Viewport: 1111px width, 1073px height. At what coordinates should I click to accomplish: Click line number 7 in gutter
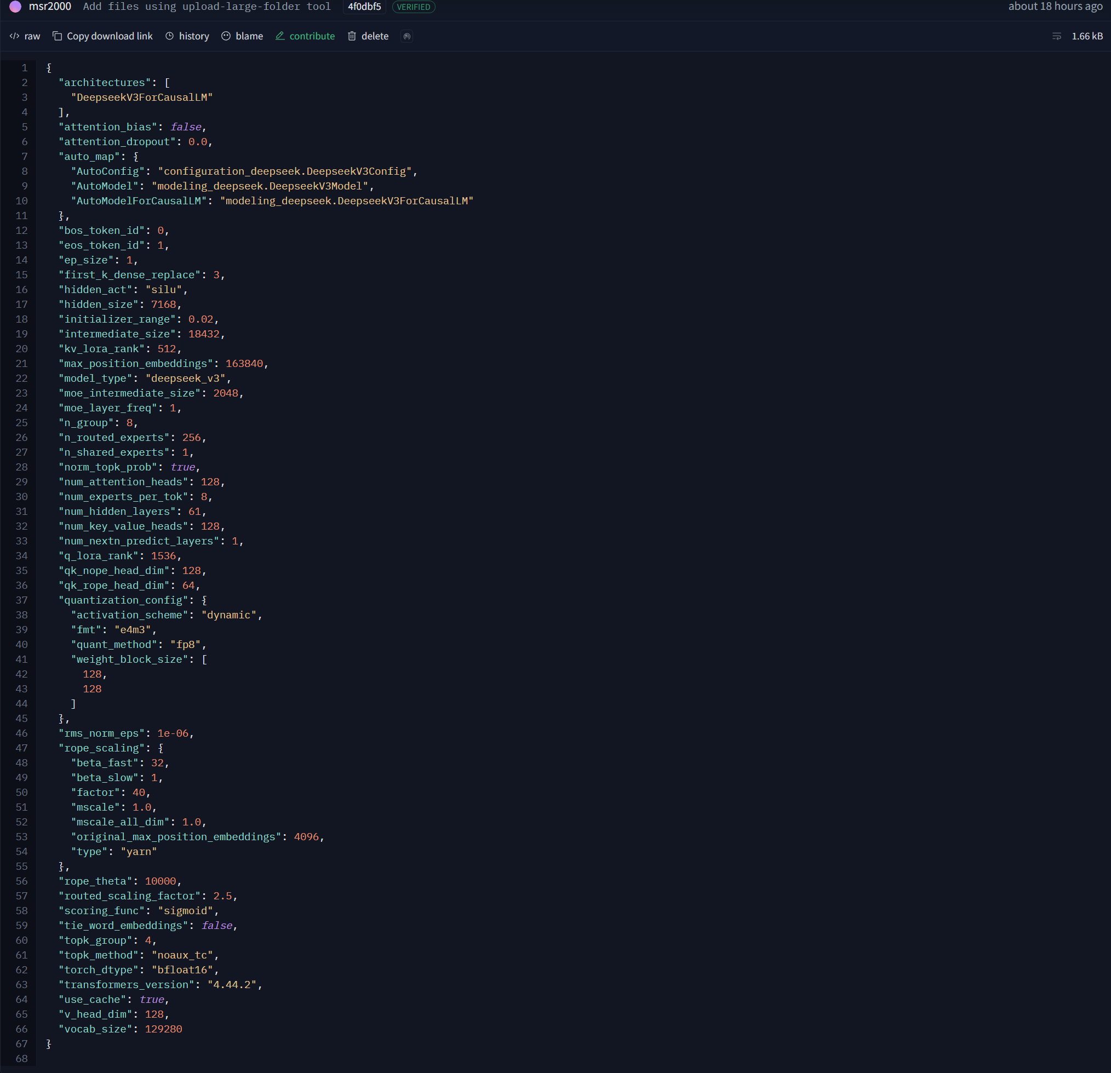pyautogui.click(x=24, y=157)
